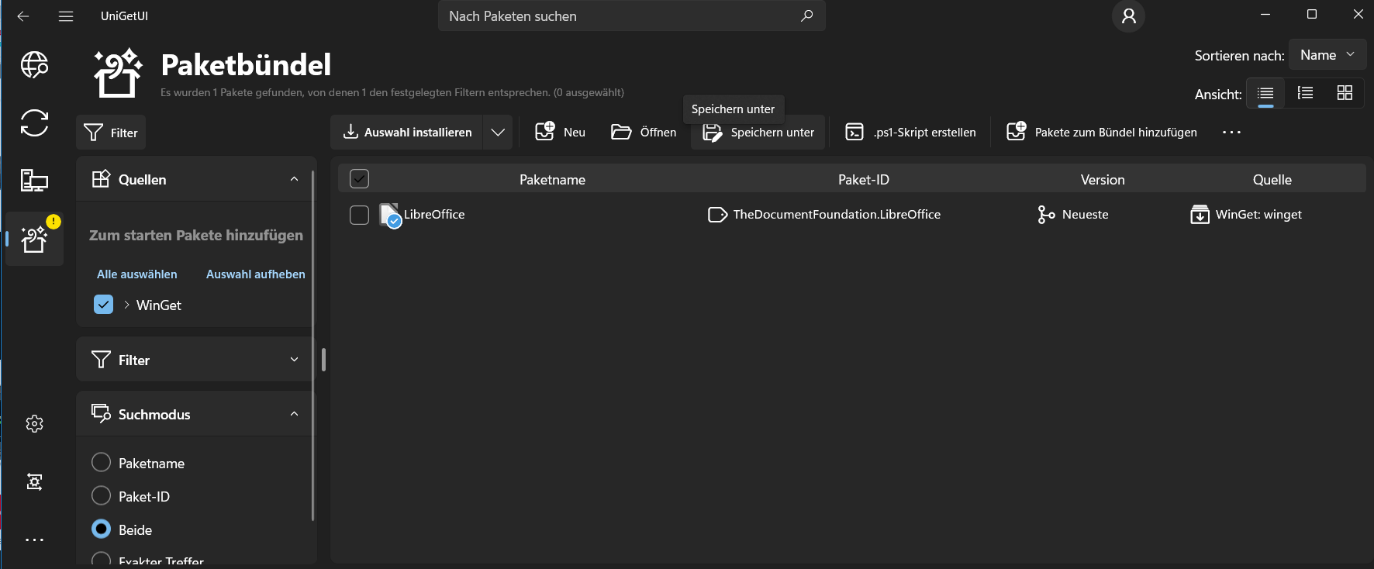Click the Paket-ID tag icon for LibreOffice

(717, 215)
